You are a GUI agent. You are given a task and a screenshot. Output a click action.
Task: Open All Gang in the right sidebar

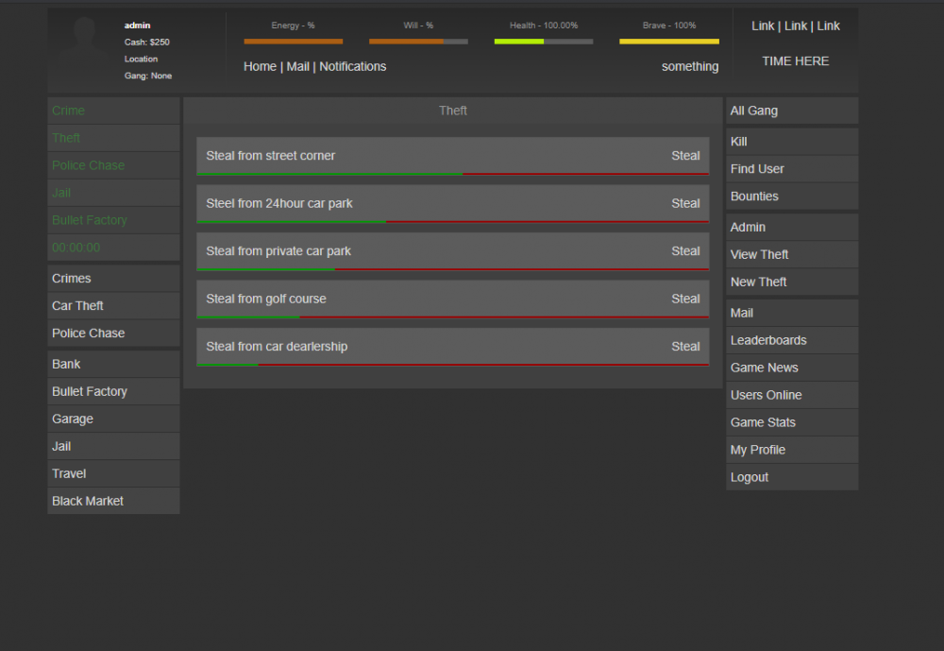754,111
